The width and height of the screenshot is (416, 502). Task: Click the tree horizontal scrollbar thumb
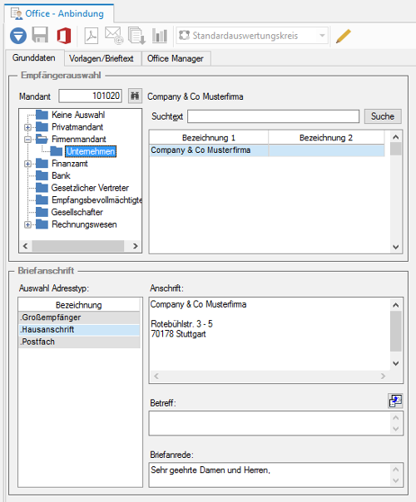[78, 246]
